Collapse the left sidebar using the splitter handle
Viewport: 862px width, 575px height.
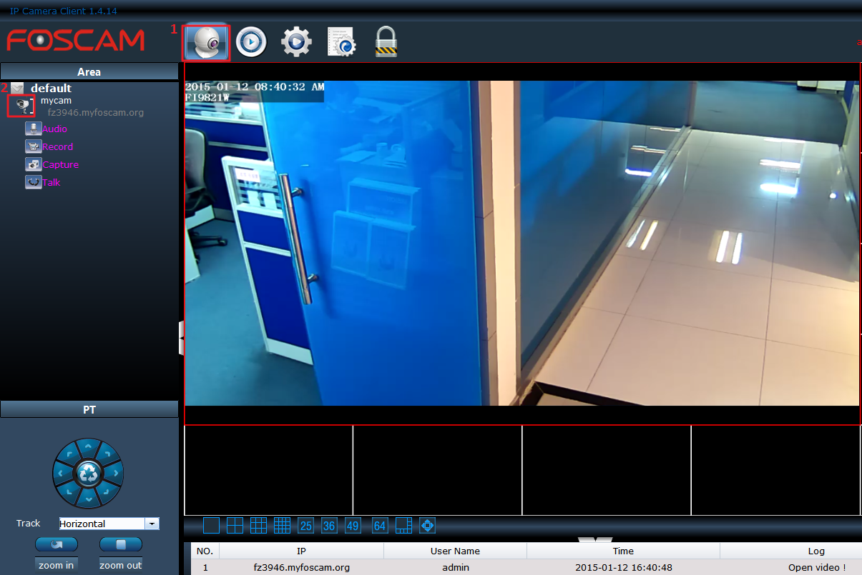[x=181, y=337]
